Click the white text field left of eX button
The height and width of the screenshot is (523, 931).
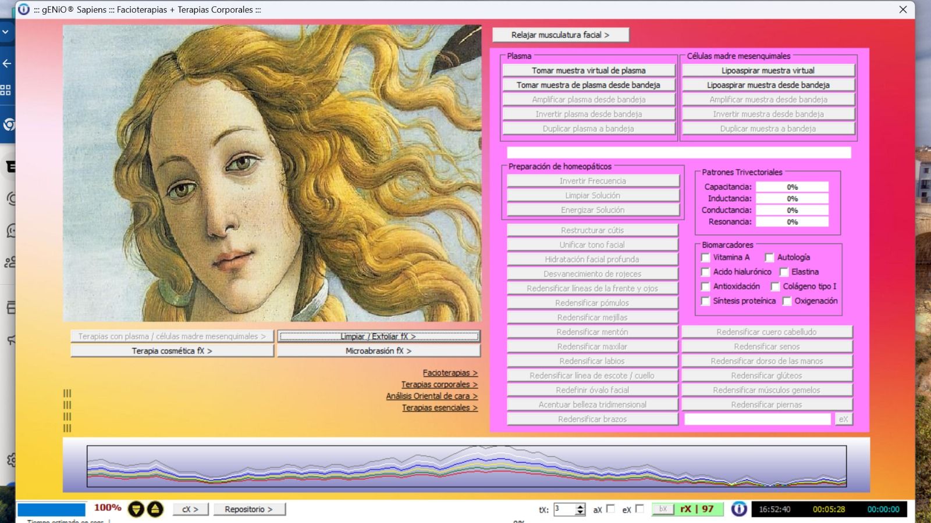tap(758, 419)
